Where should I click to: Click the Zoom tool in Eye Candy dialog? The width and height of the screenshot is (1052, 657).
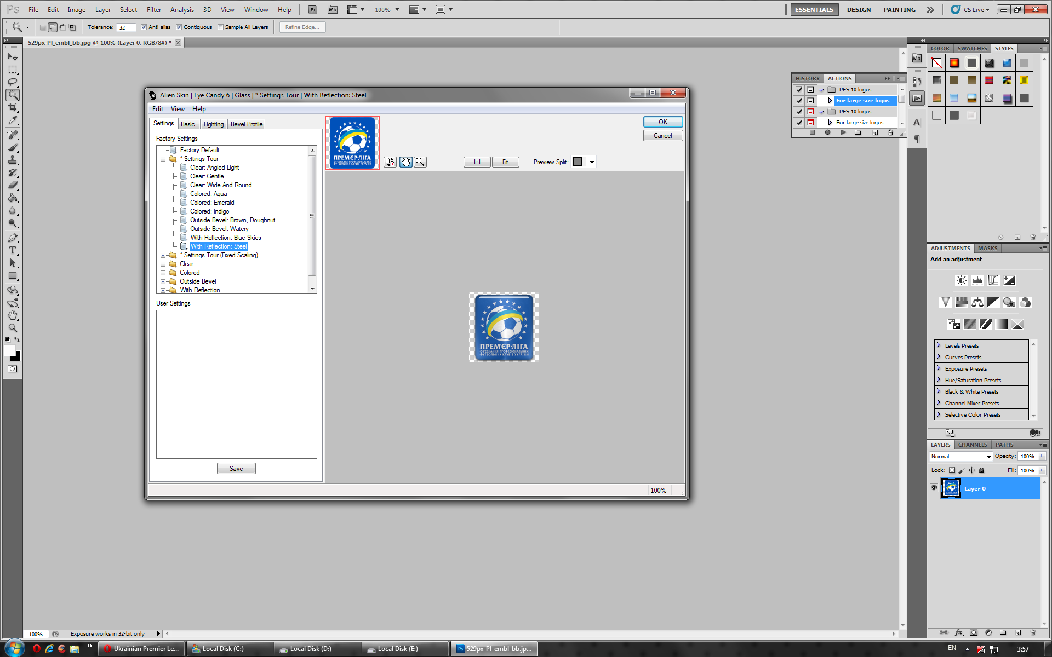(x=420, y=162)
